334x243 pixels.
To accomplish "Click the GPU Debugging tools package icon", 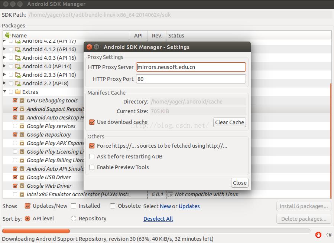I will click(22, 101).
